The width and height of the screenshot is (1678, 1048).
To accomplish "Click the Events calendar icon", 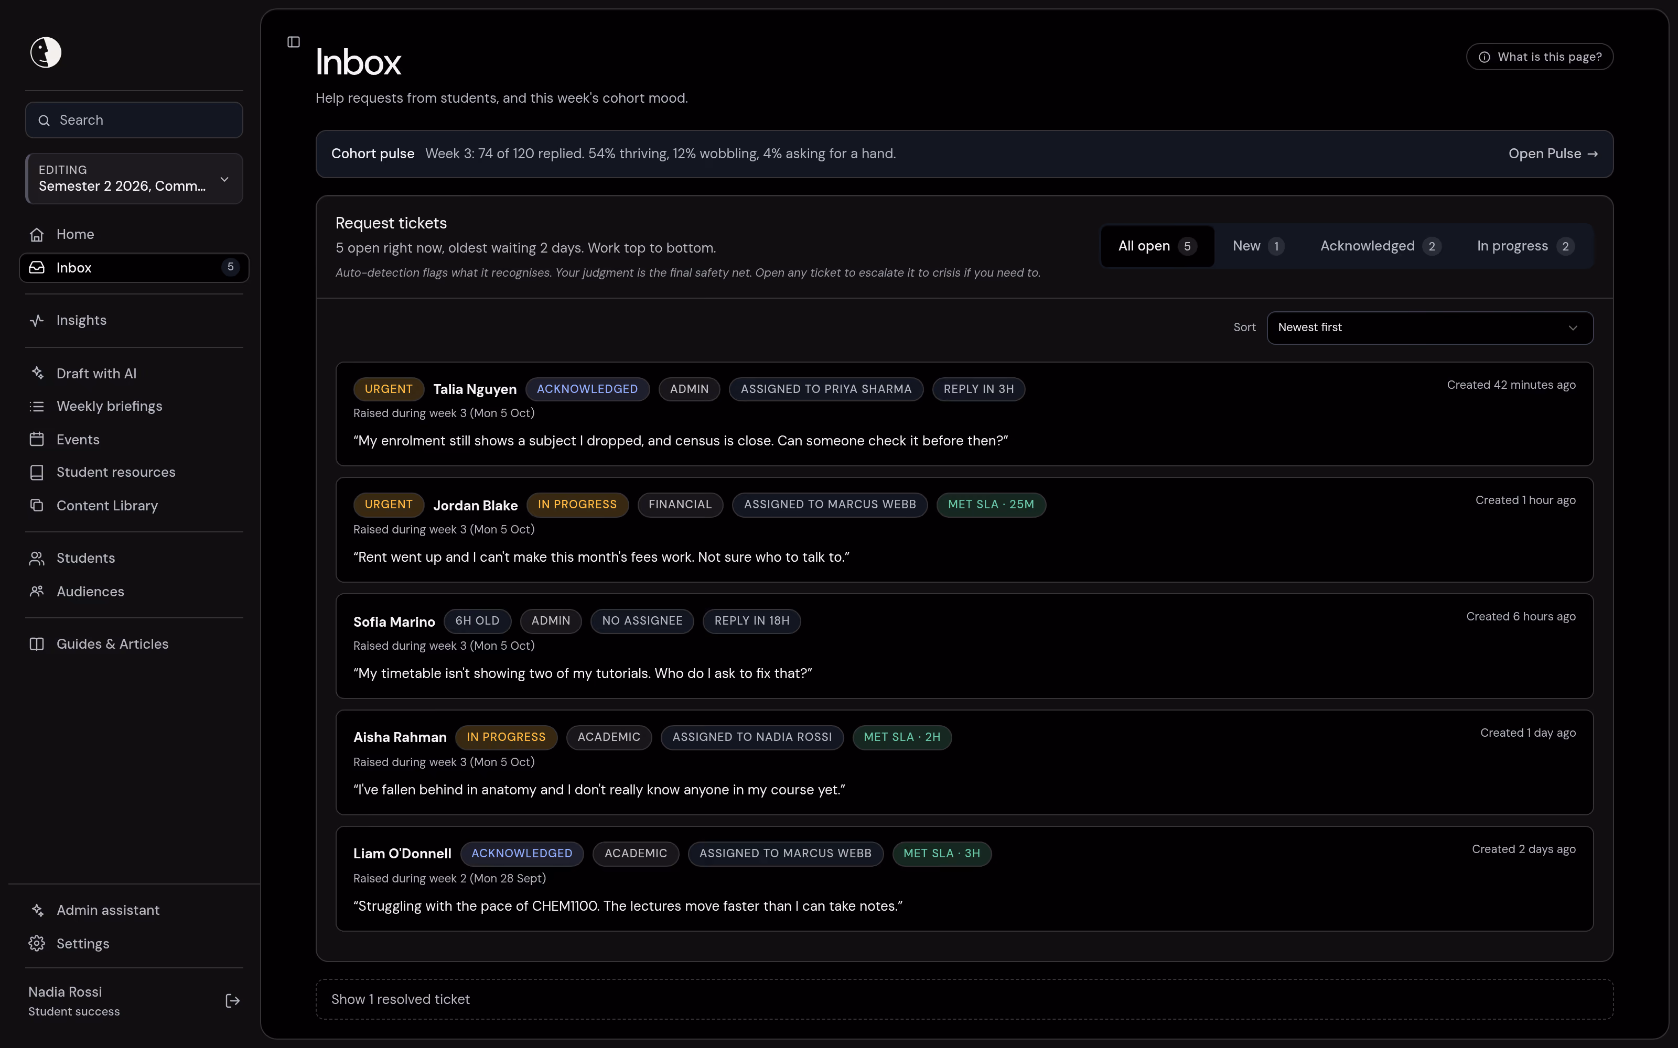I will [37, 440].
